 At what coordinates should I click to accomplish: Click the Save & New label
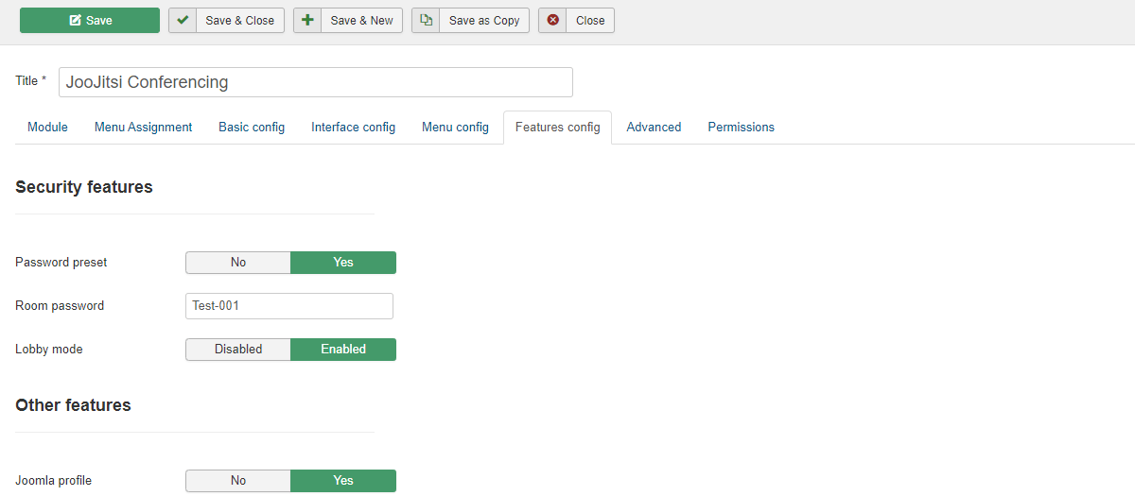coord(361,21)
